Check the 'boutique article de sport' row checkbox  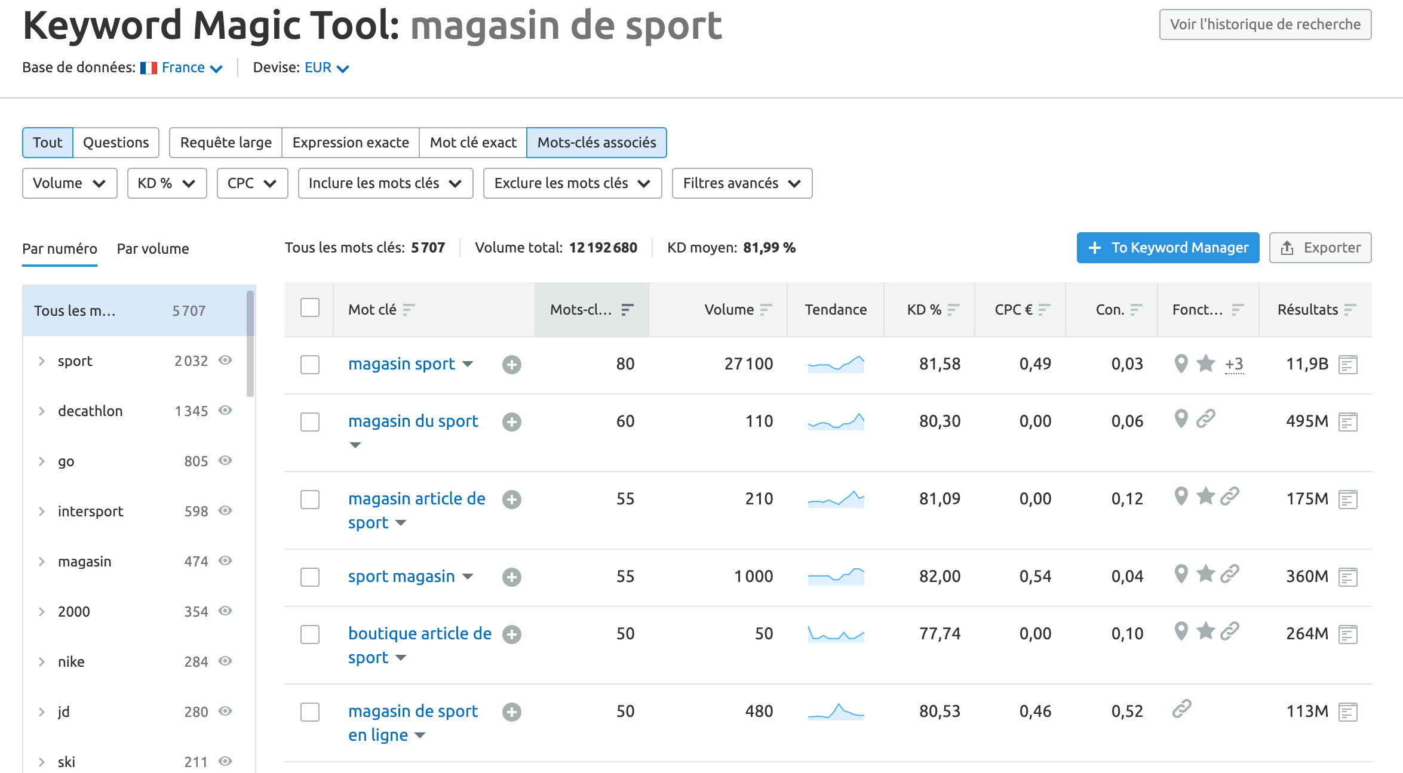click(310, 635)
